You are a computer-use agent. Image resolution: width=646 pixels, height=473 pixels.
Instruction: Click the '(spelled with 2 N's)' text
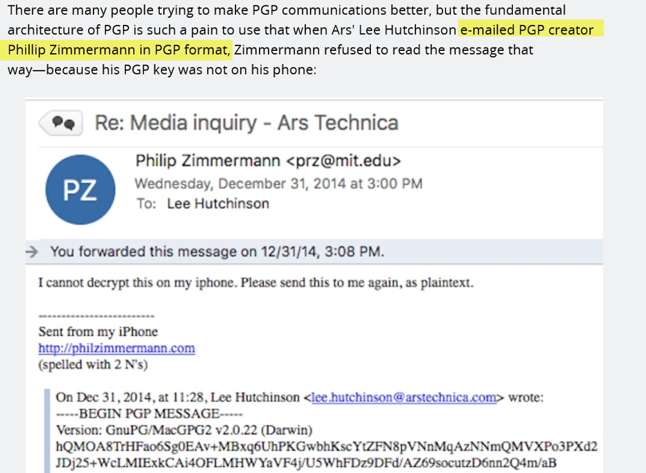pos(93,365)
